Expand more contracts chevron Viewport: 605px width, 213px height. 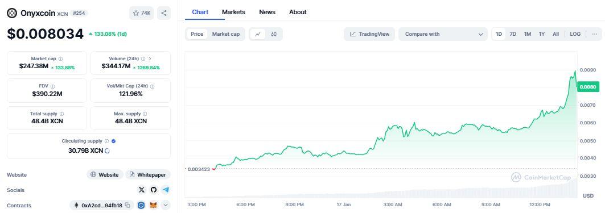[166, 205]
